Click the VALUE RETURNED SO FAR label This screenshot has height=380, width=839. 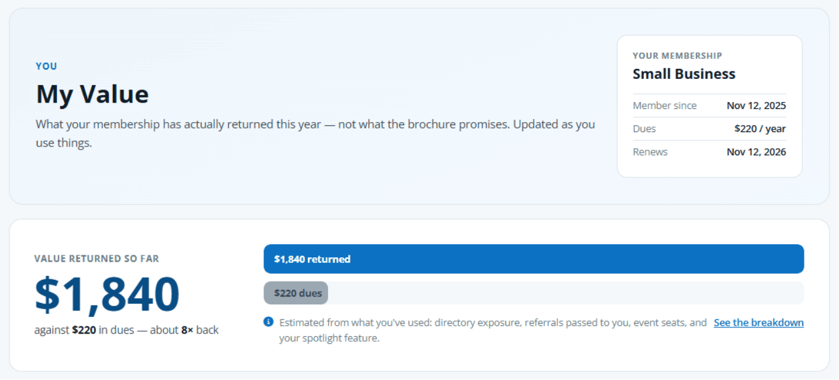[97, 259]
